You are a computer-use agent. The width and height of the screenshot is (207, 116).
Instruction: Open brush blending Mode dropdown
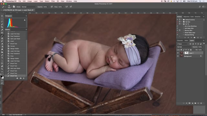tap(29, 7)
